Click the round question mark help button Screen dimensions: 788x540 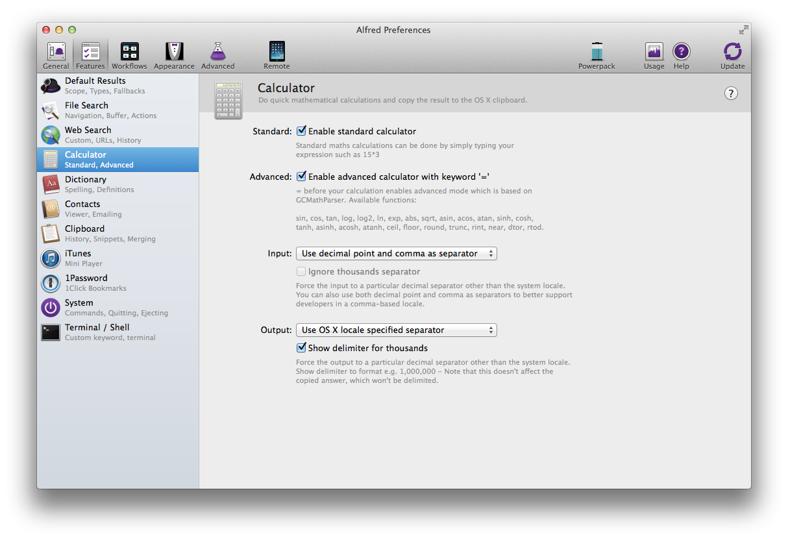(731, 93)
